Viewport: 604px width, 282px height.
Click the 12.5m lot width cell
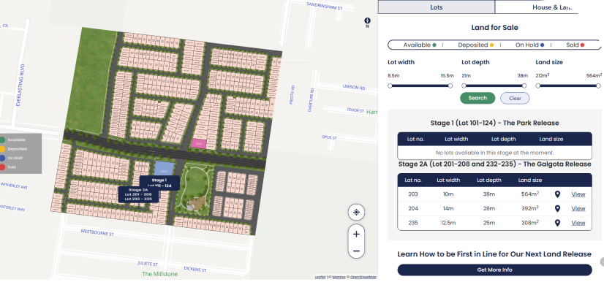click(448, 223)
